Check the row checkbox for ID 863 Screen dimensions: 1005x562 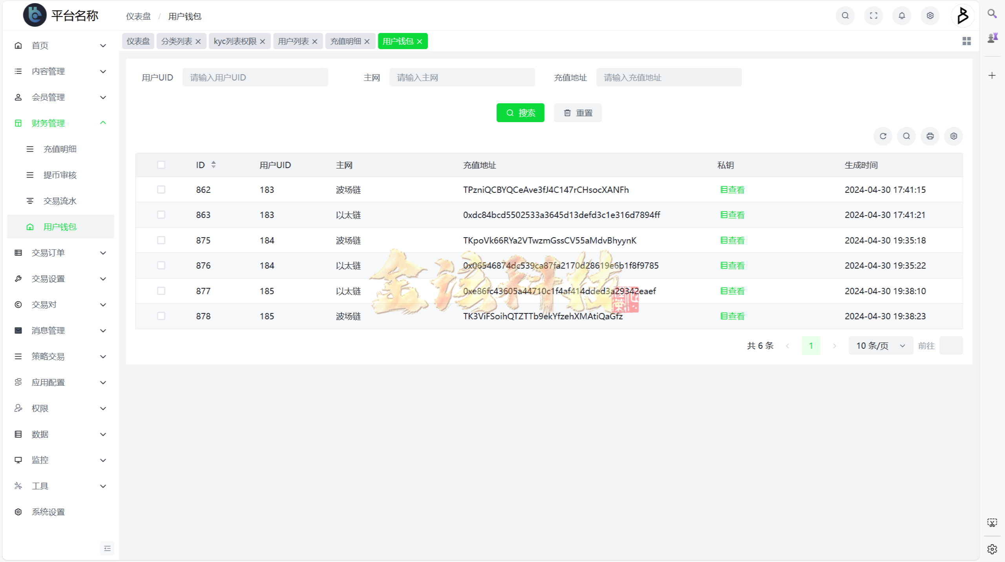click(x=161, y=215)
